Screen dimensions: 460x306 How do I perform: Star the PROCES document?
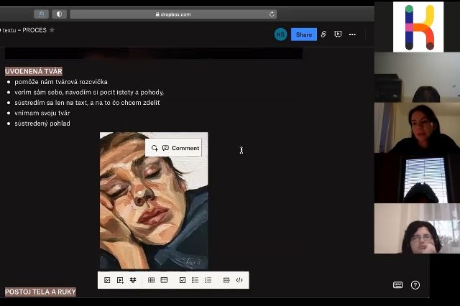[x=52, y=30]
